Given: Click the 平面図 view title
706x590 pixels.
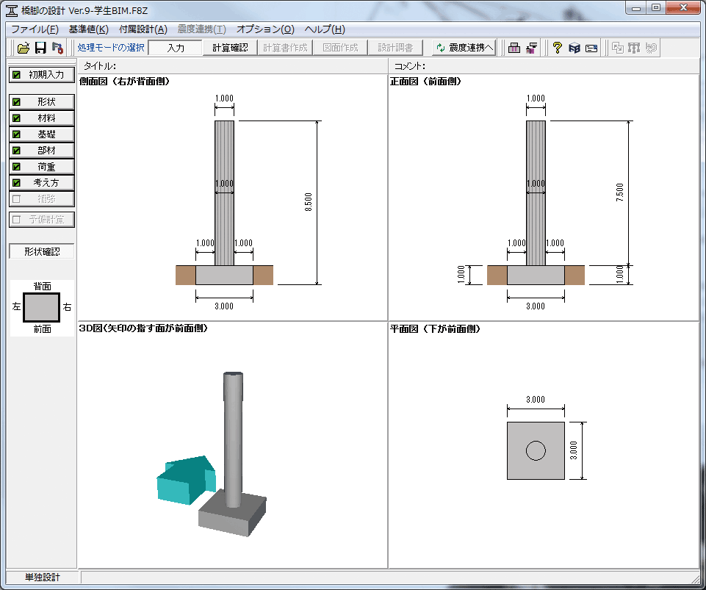Looking at the screenshot, I should pyautogui.click(x=436, y=329).
